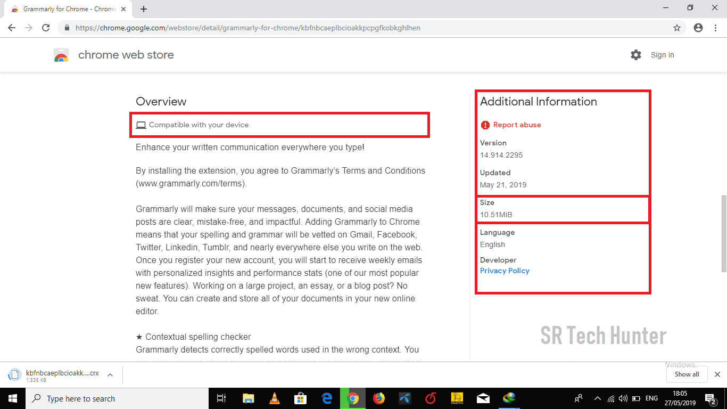Click version number 14.914.2295
Screen dimensions: 727x409
point(501,155)
